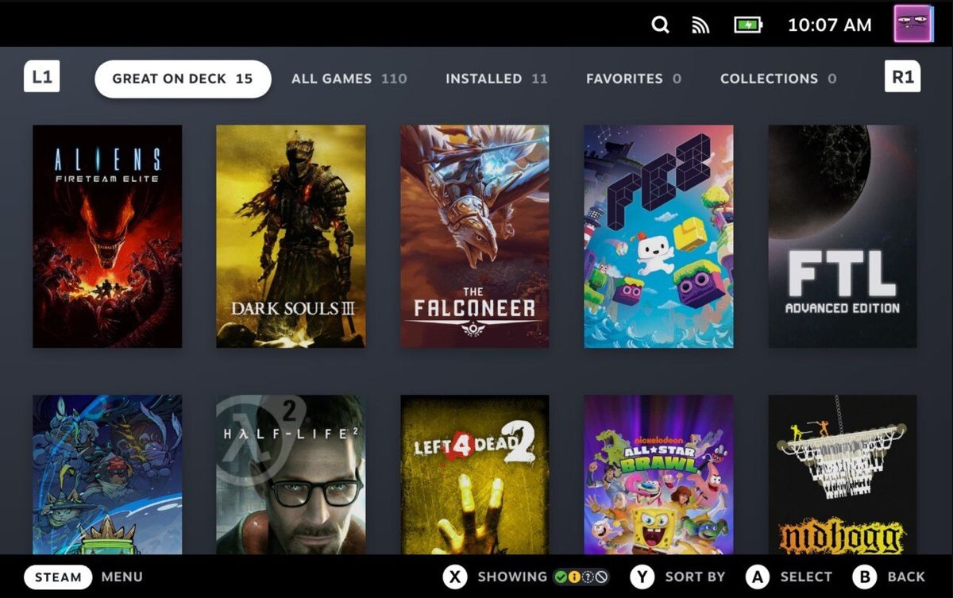Switch to the All Games tab
The height and width of the screenshot is (598, 953).
tap(349, 79)
